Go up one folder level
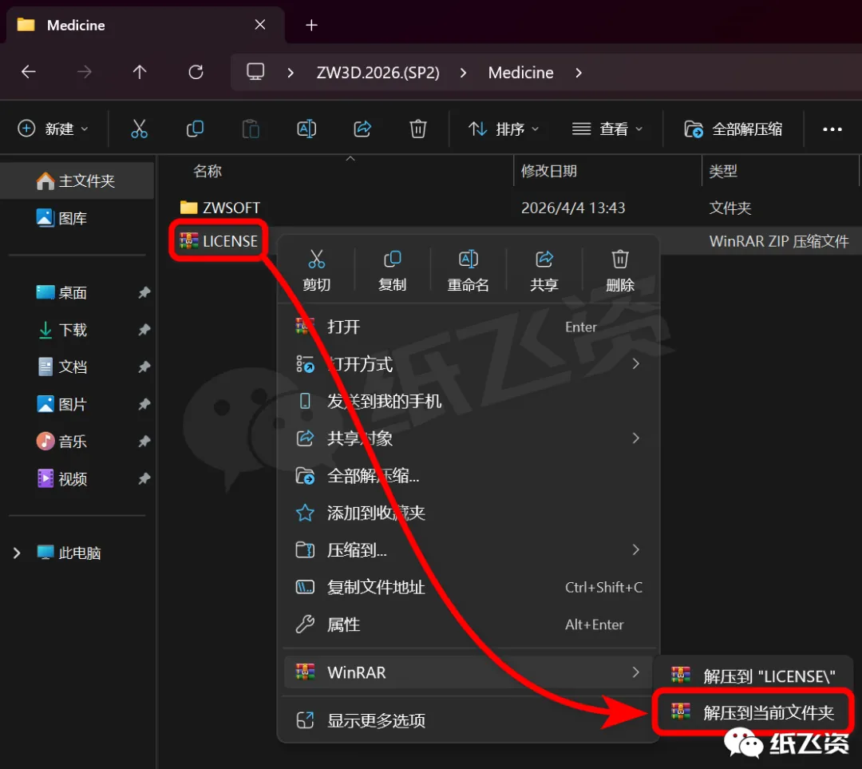Screen dimensions: 862x769 pos(140,72)
